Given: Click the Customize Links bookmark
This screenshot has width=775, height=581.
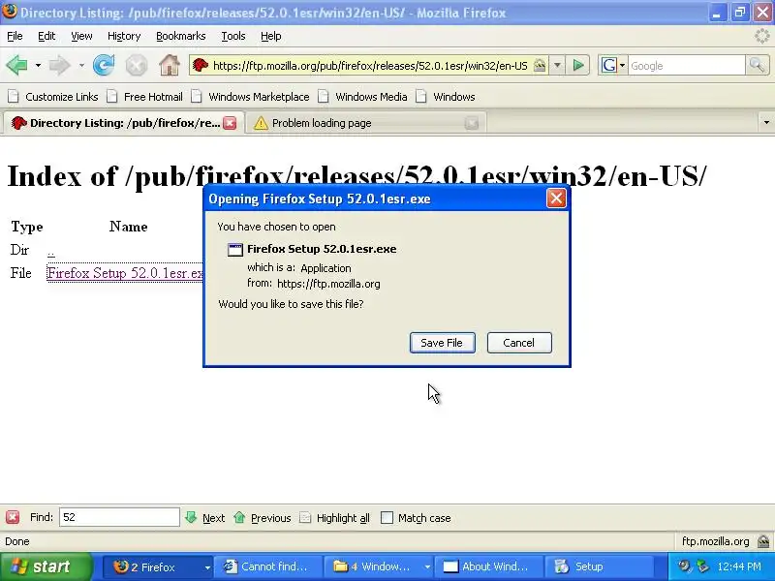Looking at the screenshot, I should (53, 96).
